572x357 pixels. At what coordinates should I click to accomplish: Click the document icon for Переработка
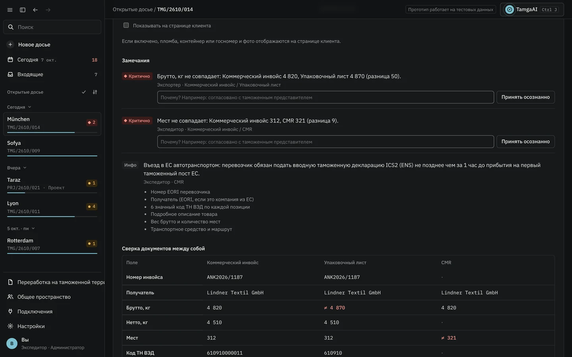tap(10, 282)
